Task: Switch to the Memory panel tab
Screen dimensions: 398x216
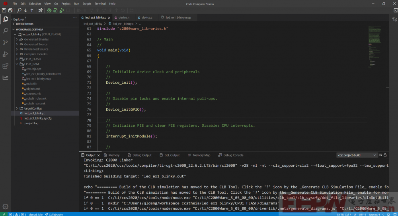Action: [111, 155]
